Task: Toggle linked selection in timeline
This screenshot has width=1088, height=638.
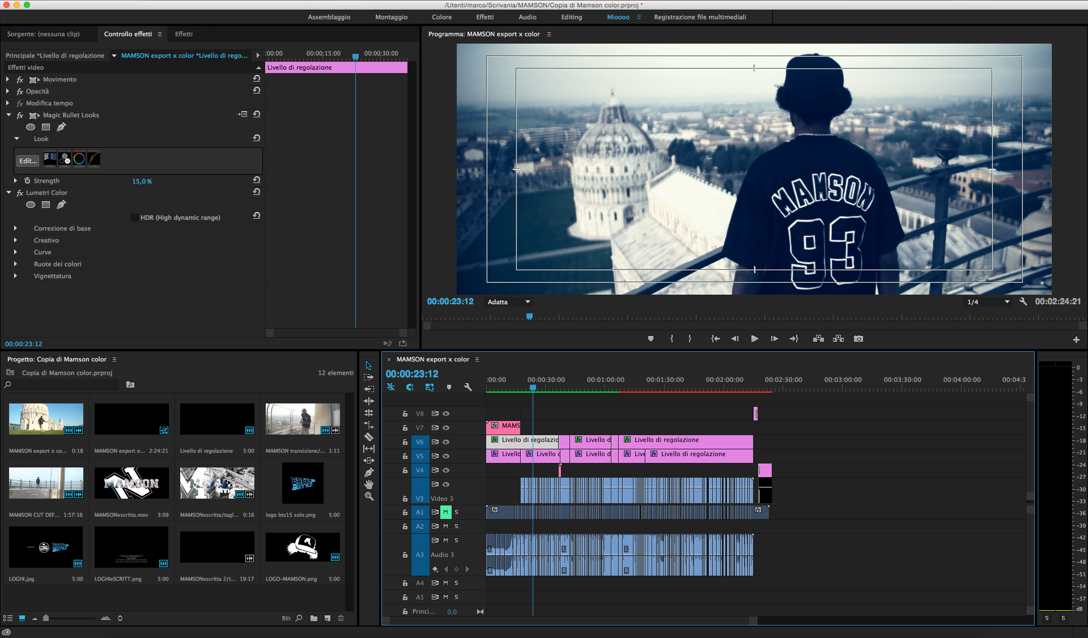Action: click(430, 387)
